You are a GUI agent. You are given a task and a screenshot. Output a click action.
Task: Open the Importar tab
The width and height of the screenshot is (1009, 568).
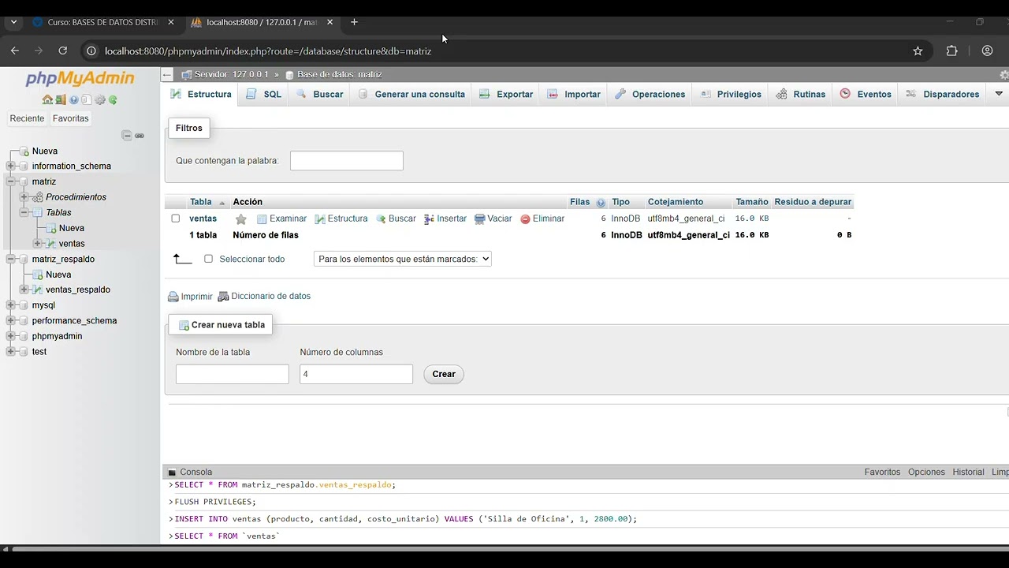click(574, 94)
